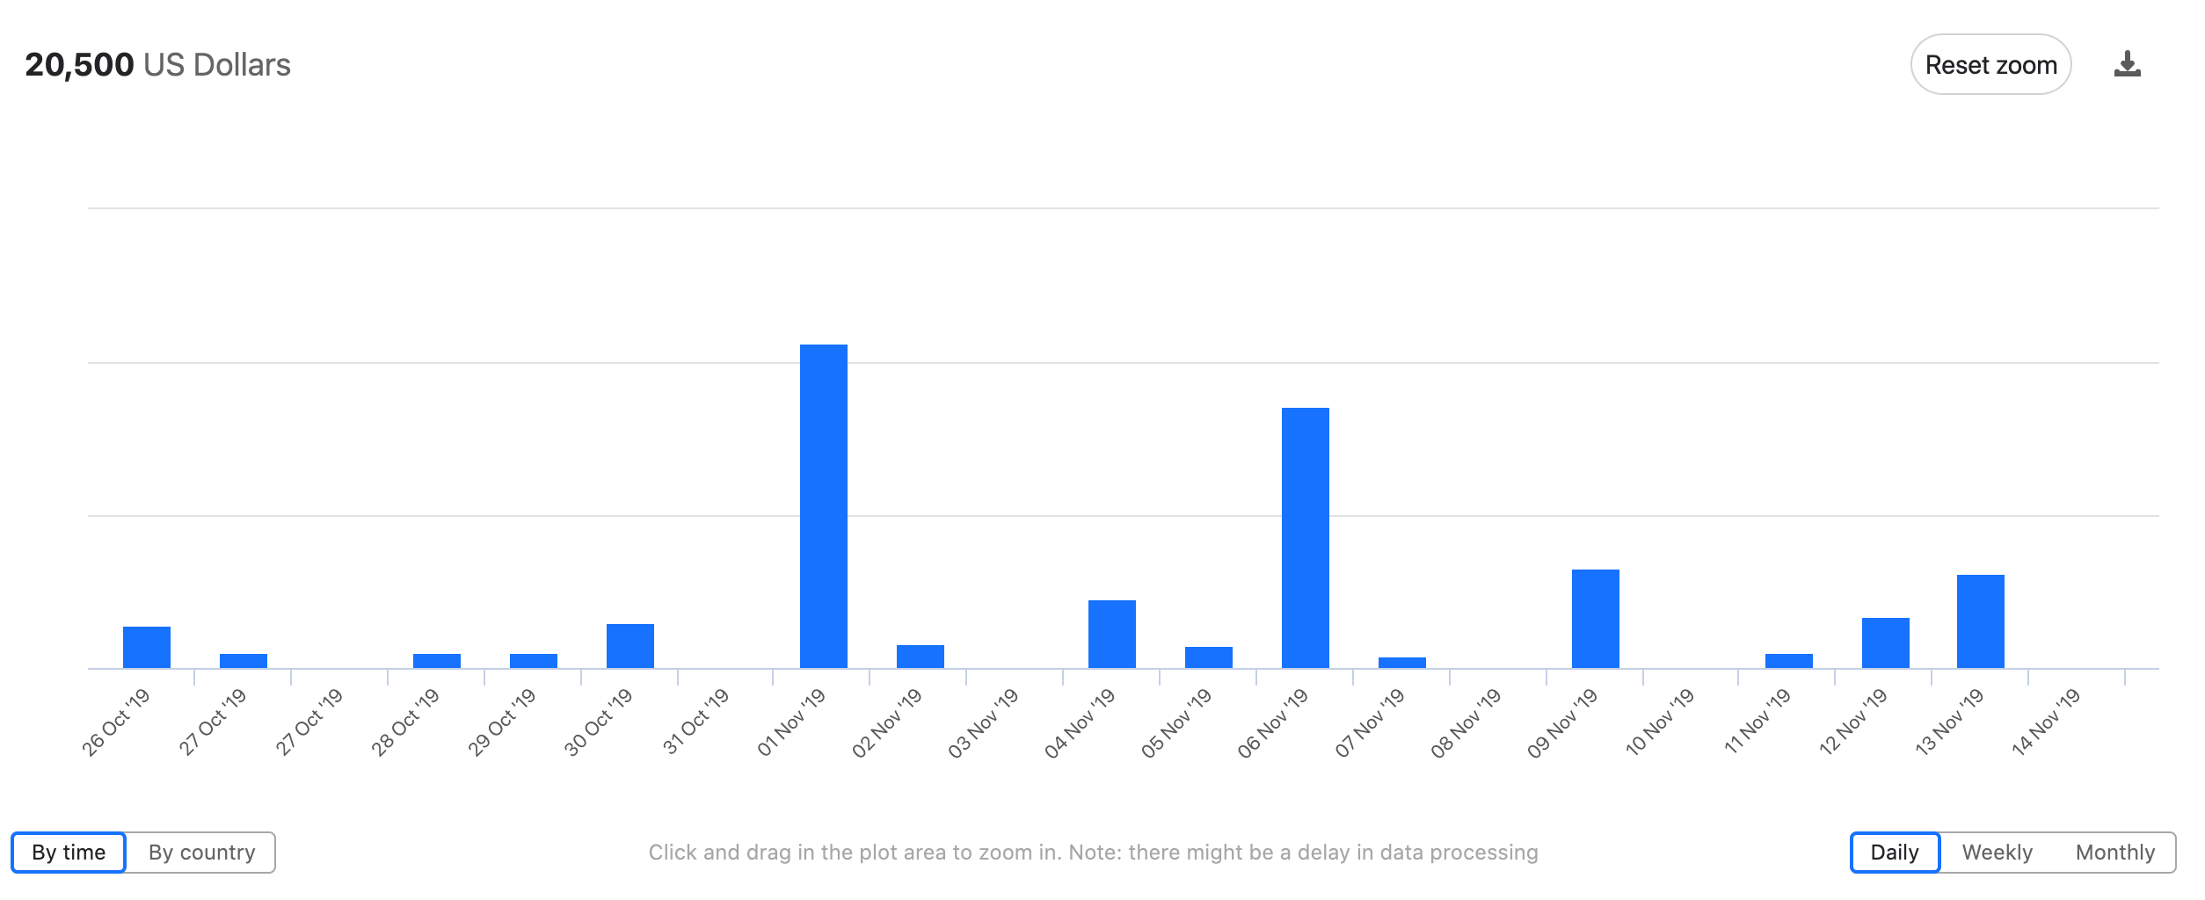Image resolution: width=2205 pixels, height=900 pixels.
Task: Select Weekly granularity
Action: 1997,852
